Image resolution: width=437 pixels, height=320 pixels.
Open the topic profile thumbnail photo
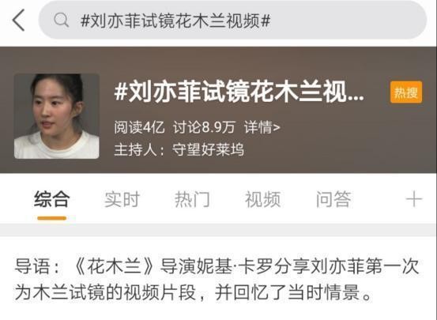pyautogui.click(x=57, y=116)
